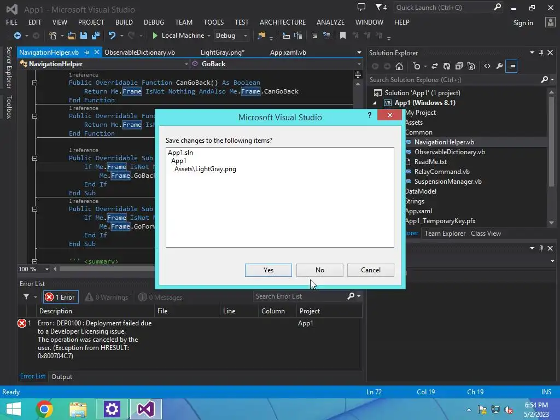Open the BUILD menu

124,22
